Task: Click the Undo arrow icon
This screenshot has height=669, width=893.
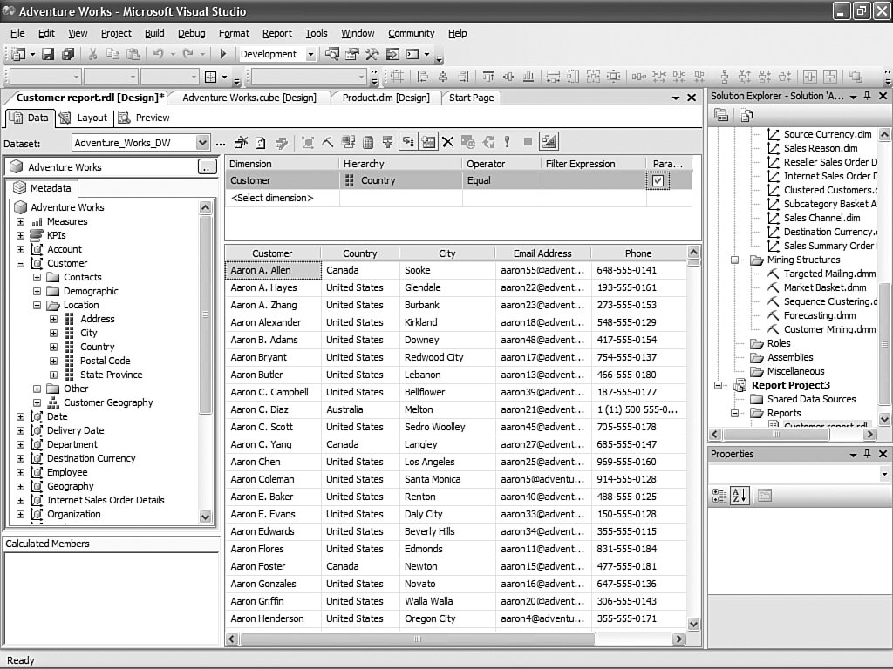Action: coord(158,54)
